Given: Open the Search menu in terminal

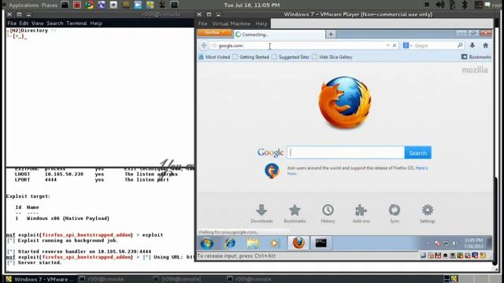Looking at the screenshot, I should coord(55,23).
